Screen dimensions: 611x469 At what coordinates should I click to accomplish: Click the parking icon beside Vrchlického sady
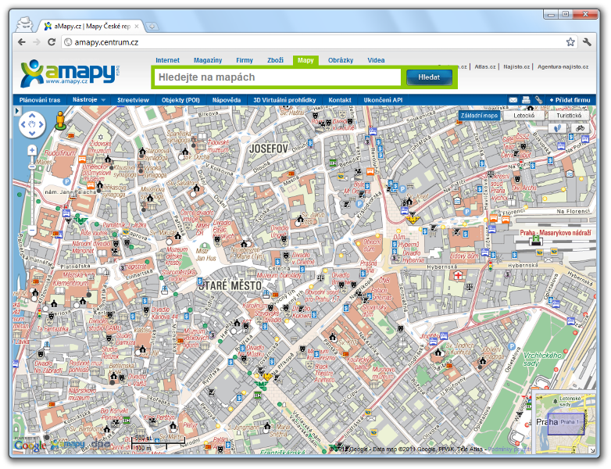tap(512, 346)
